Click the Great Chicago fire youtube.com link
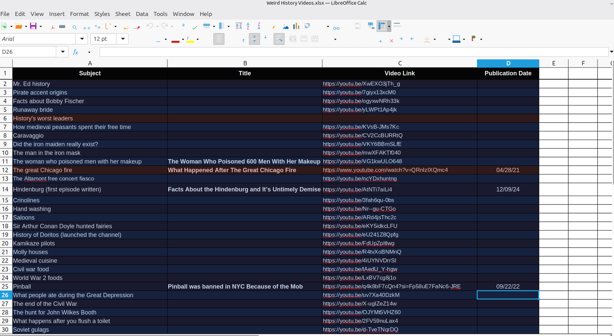Image resolution: width=614 pixels, height=336 pixels. [385, 170]
